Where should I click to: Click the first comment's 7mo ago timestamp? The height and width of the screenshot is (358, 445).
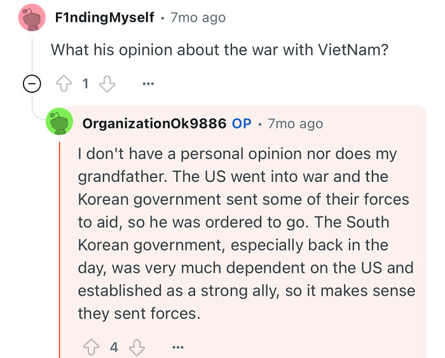tap(198, 17)
